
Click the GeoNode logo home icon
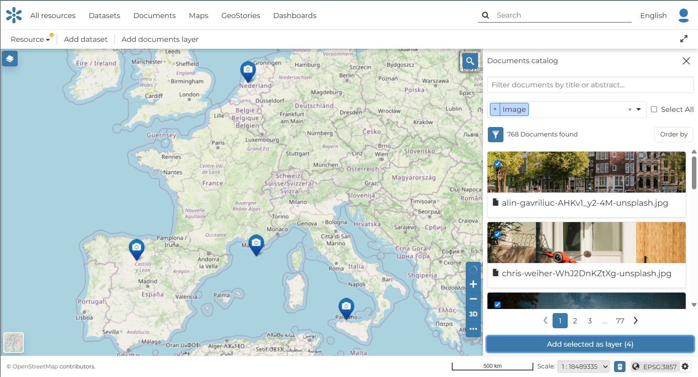click(x=14, y=15)
